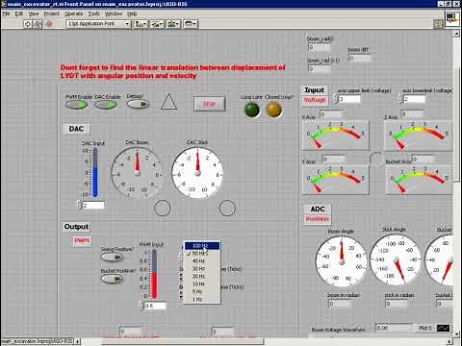
Task: Click the red PWM label
Action: click(82, 240)
